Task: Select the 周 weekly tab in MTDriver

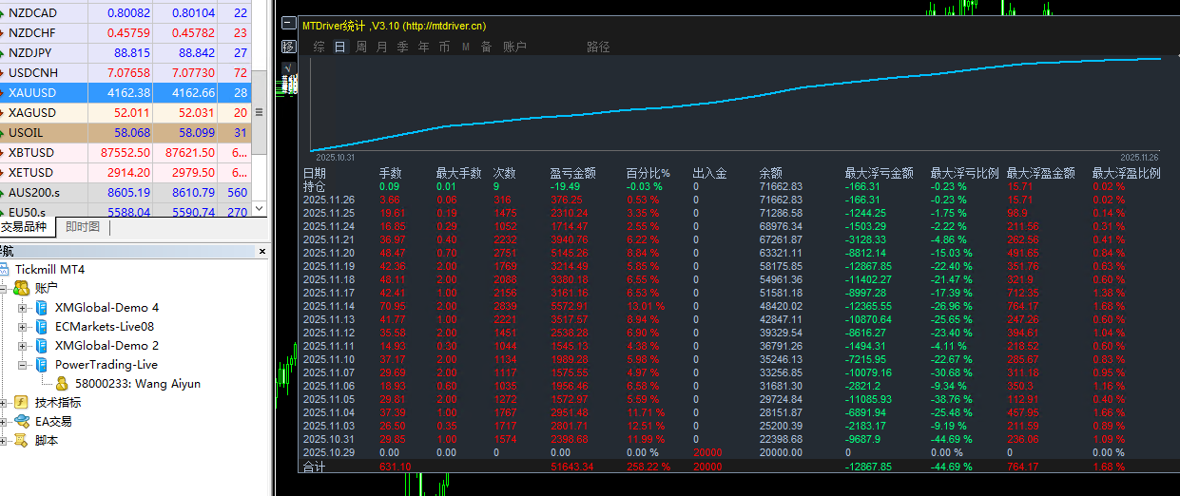Action: (361, 47)
